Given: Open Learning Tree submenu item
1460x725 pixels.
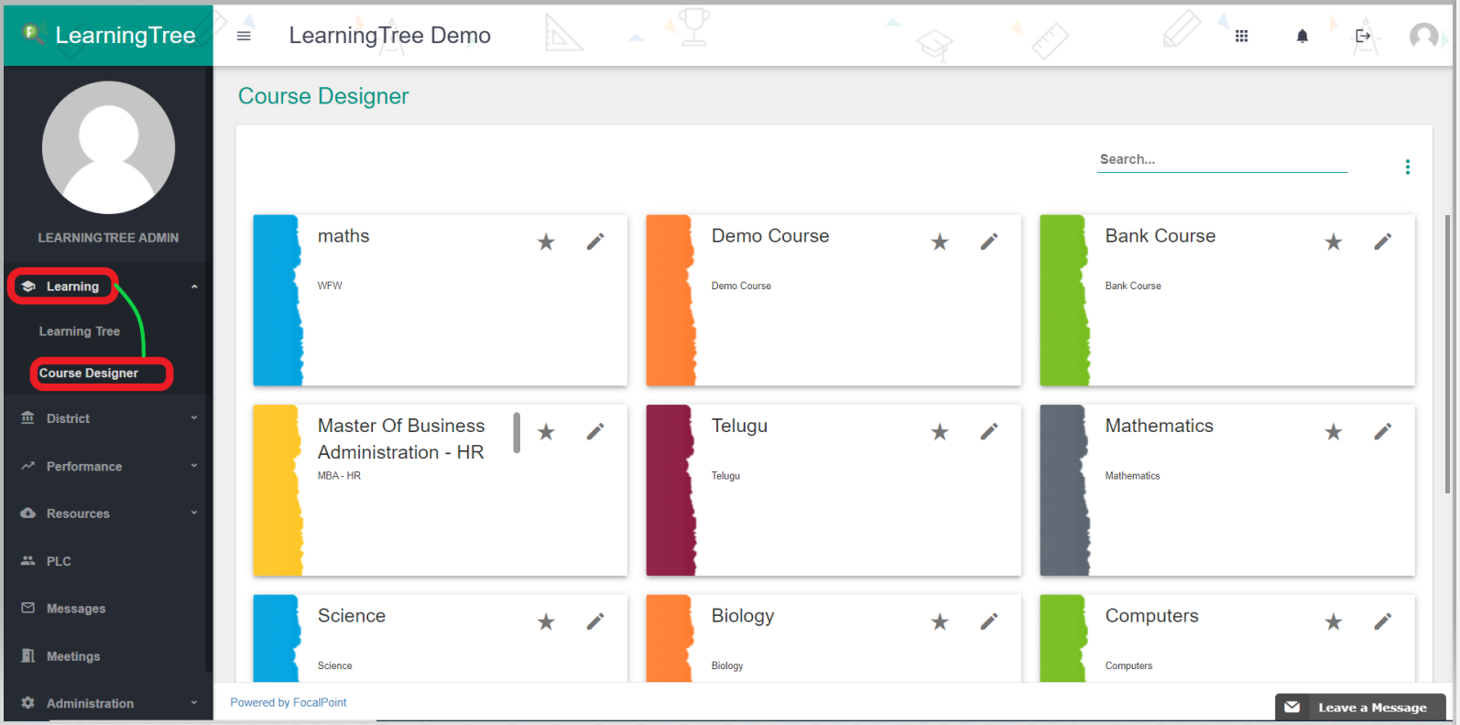Looking at the screenshot, I should tap(80, 331).
